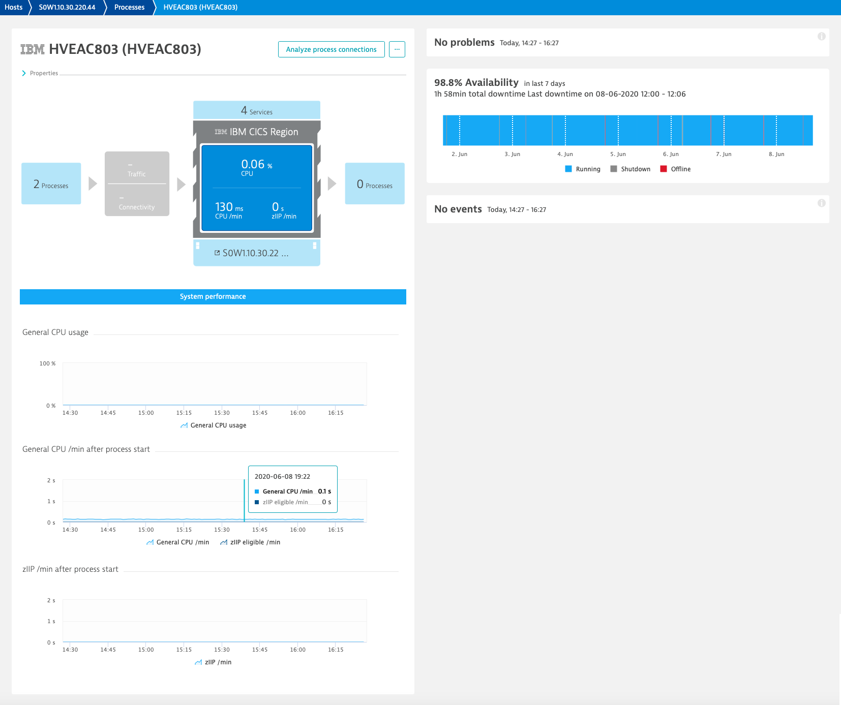Viewport: 841px width, 705px height.
Task: Click the IBM logo beside HVEAC803 title
Action: pyautogui.click(x=32, y=49)
